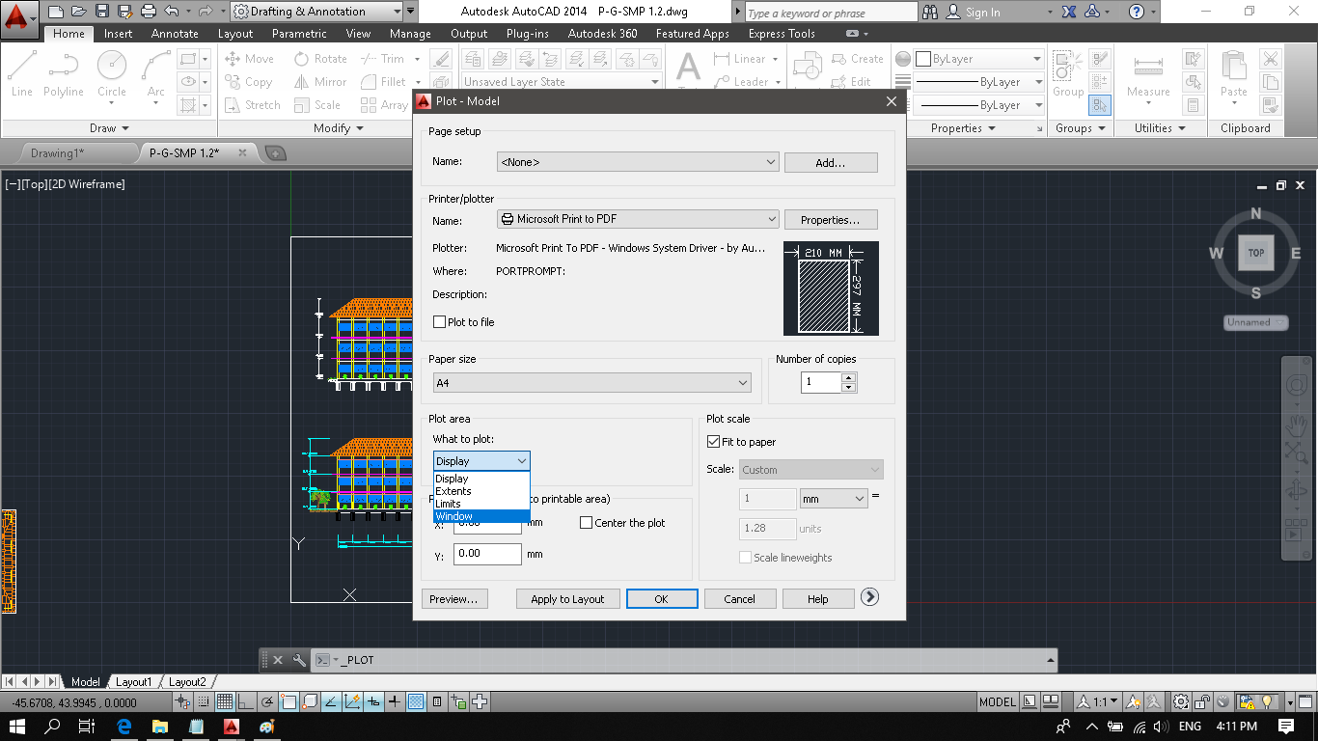Open the mm units dropdown in Plot scale
The width and height of the screenshot is (1318, 741).
834,499
